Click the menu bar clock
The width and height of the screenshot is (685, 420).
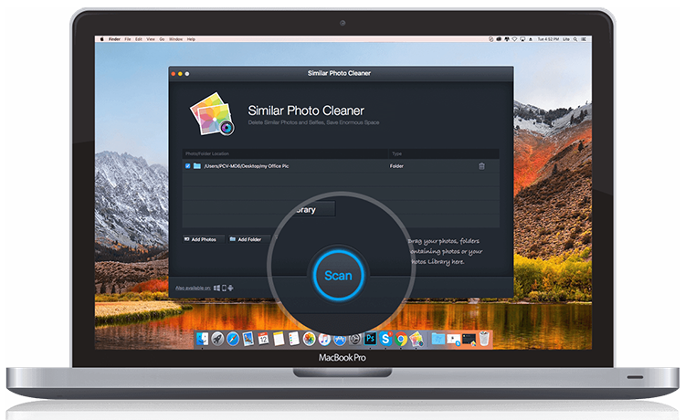pos(548,39)
